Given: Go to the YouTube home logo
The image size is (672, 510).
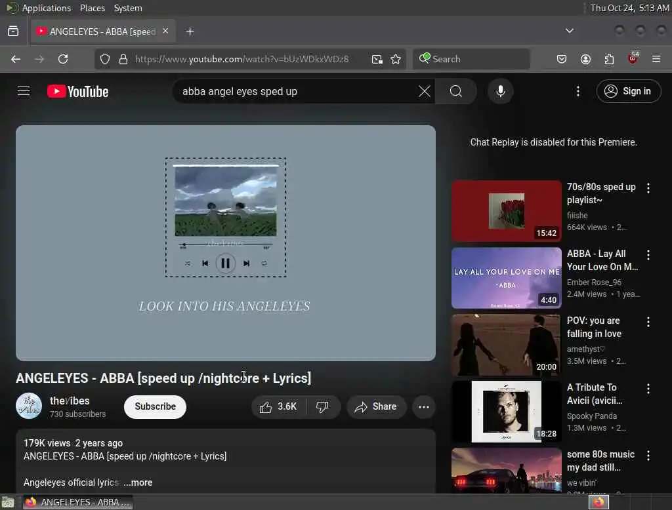Looking at the screenshot, I should pyautogui.click(x=78, y=91).
